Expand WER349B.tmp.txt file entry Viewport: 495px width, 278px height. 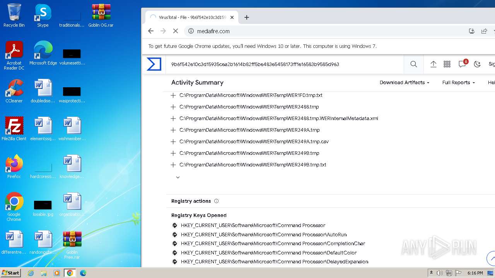click(x=173, y=165)
